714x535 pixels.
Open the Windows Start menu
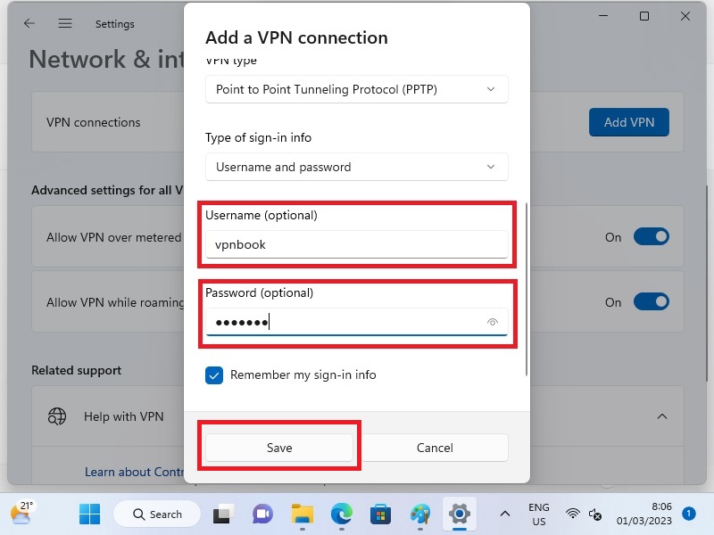click(89, 514)
